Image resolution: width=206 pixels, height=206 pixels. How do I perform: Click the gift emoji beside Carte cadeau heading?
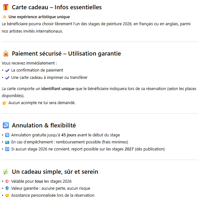(x=5, y=7)
